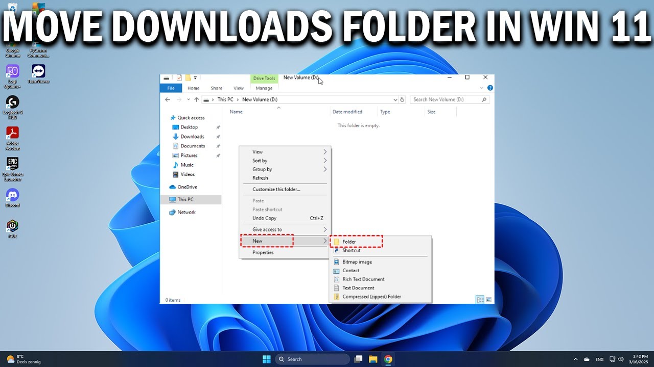Show hidden icons in the system tray
Viewport: 654px width, 367px height.
(576, 359)
